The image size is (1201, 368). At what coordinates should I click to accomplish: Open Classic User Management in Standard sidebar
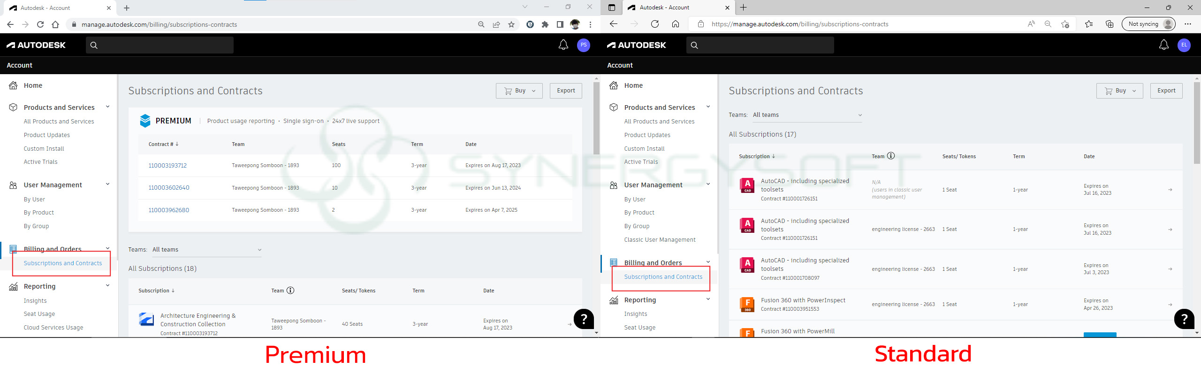pos(660,240)
